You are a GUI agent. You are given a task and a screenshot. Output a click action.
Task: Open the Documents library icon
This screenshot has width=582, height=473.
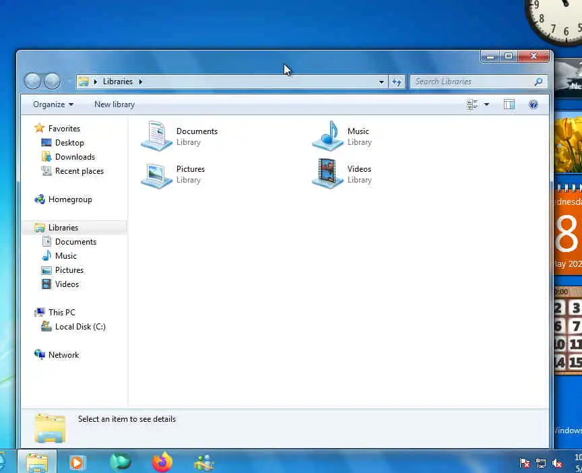[157, 136]
